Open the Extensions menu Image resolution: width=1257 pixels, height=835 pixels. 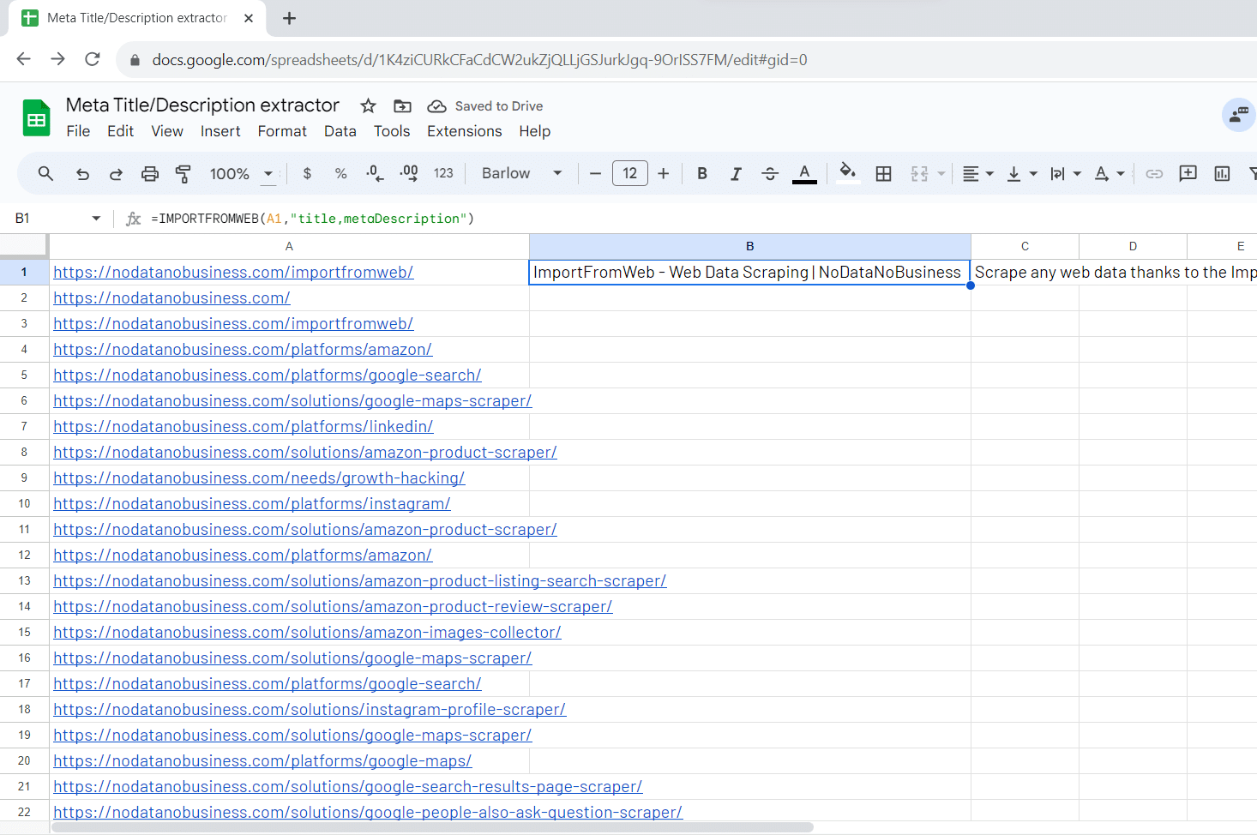click(x=464, y=131)
